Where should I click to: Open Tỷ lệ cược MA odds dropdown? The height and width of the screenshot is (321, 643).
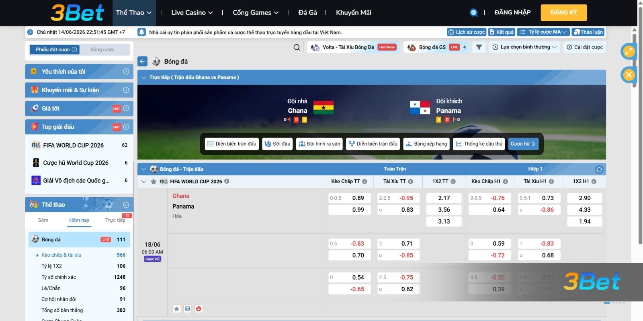[543, 32]
